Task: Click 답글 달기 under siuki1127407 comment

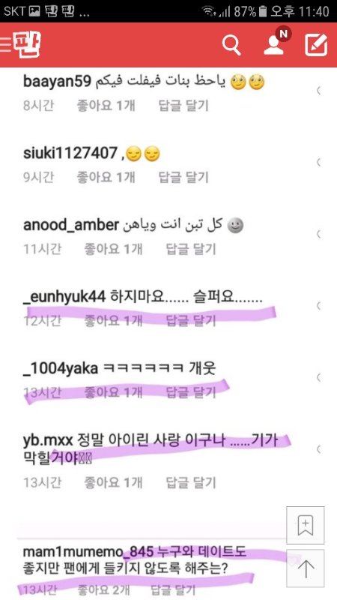Action: tap(183, 177)
